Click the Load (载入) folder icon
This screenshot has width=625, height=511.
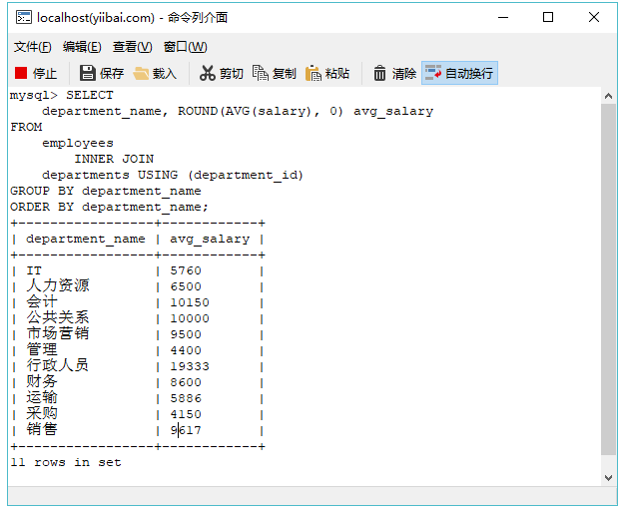[141, 73]
